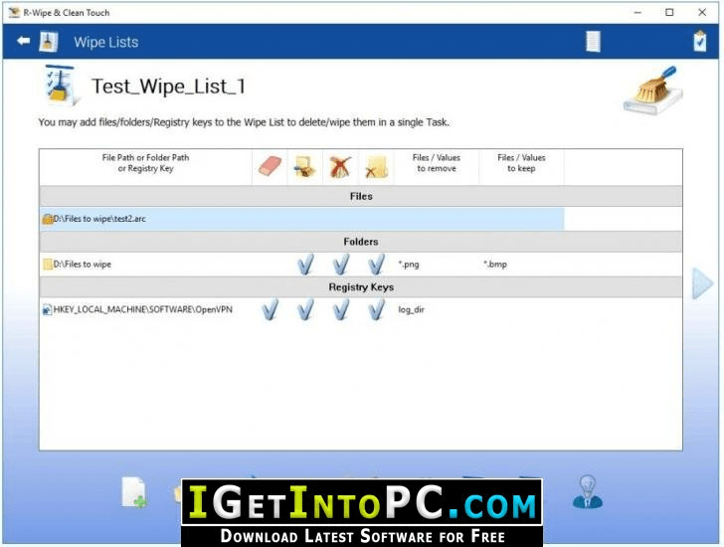The height and width of the screenshot is (547, 724).
Task: Open the document page icon in header
Action: pyautogui.click(x=593, y=42)
